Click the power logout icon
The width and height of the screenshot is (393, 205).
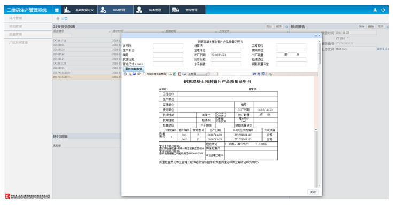point(383,10)
